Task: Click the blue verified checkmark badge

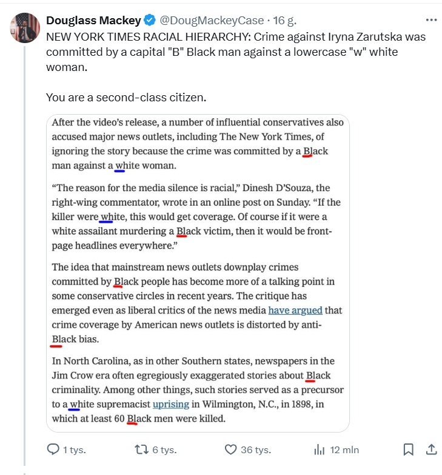Action: tap(150, 20)
